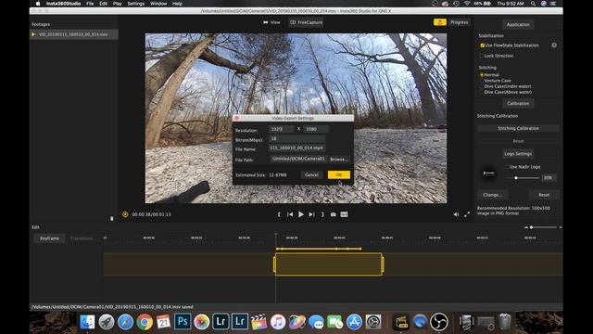Screen dimensions: 593x334
Task: Click the resolution height field showing 1080
Action: tap(316, 129)
